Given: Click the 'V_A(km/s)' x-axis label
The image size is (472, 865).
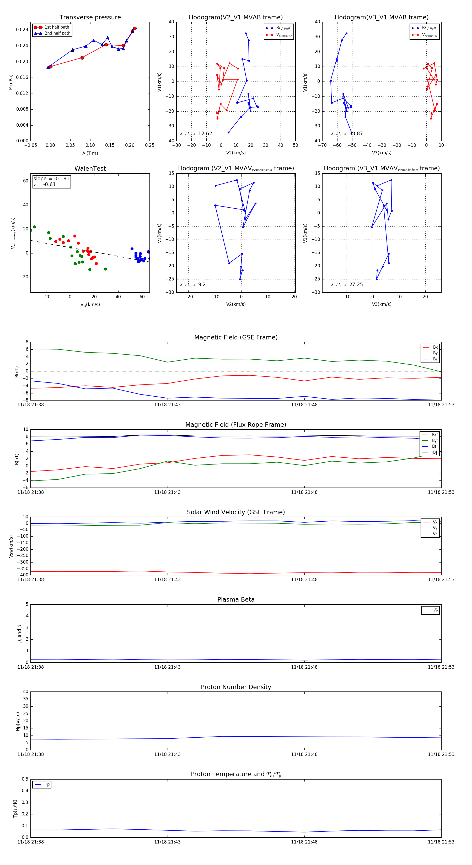Looking at the screenshot, I should 90,305.
